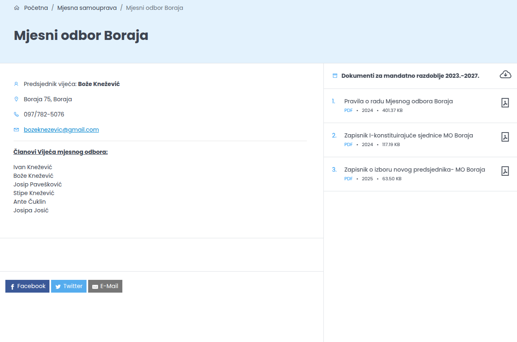
Task: Click the archive icon beside Dokumenti heading
Action: click(335, 76)
